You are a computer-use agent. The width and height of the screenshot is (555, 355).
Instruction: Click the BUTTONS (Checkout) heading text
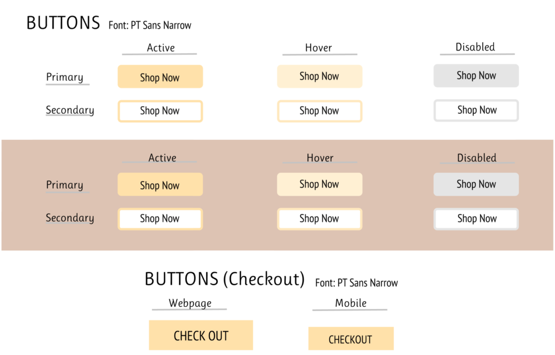click(x=224, y=279)
